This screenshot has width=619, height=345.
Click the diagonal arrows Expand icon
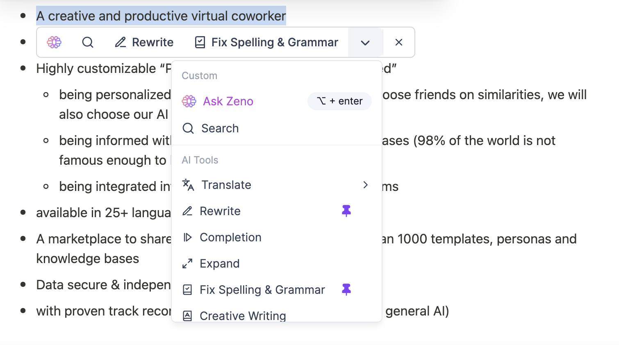point(187,263)
